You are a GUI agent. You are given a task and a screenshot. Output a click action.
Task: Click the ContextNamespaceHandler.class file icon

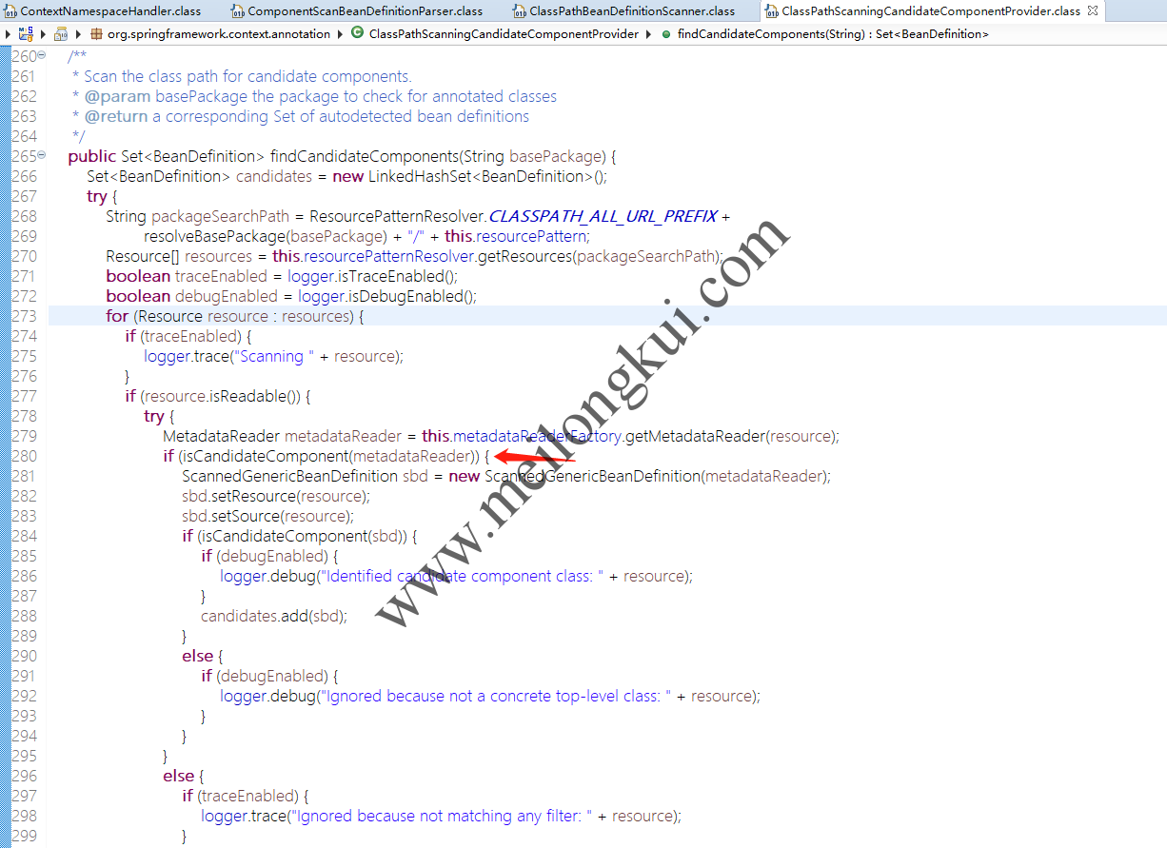[10, 11]
